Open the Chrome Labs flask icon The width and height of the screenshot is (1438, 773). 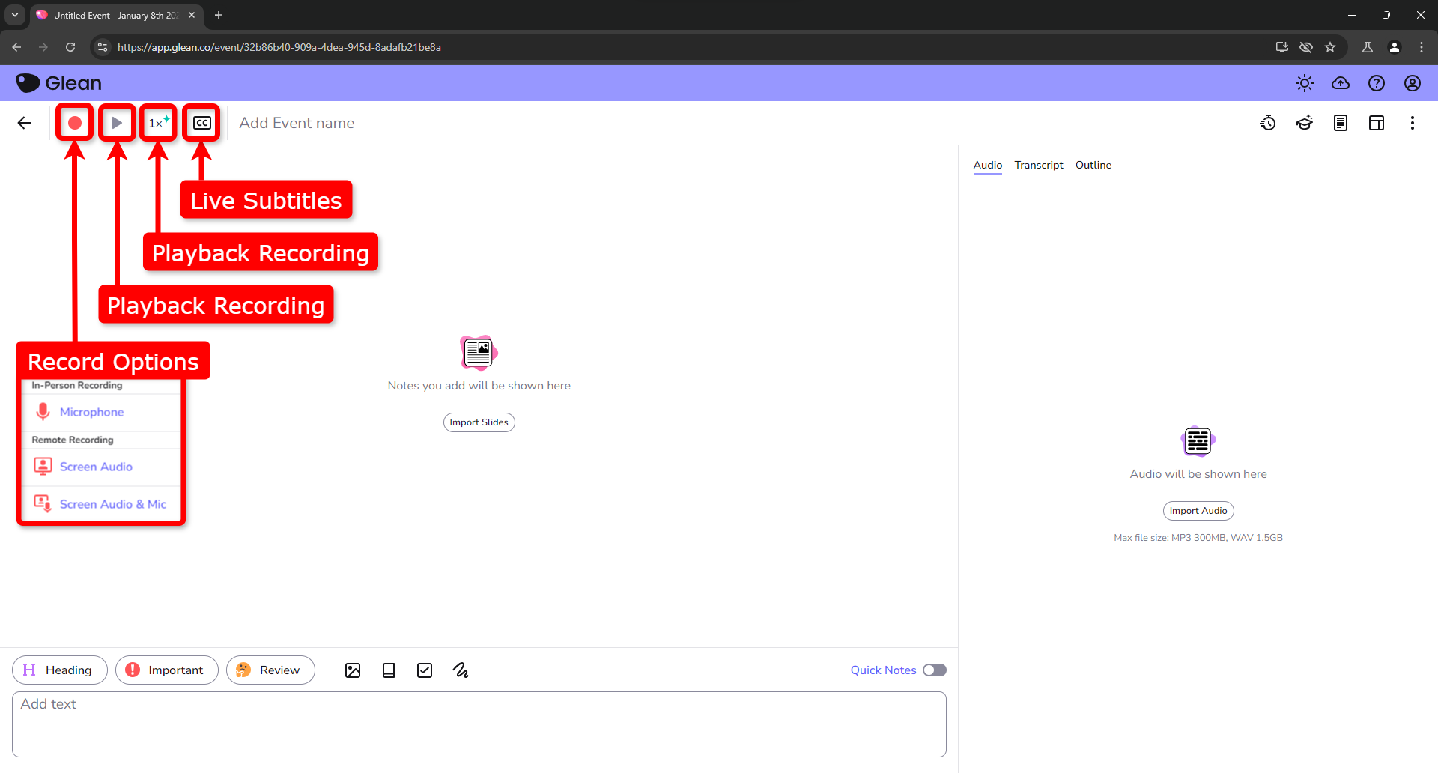(x=1368, y=47)
